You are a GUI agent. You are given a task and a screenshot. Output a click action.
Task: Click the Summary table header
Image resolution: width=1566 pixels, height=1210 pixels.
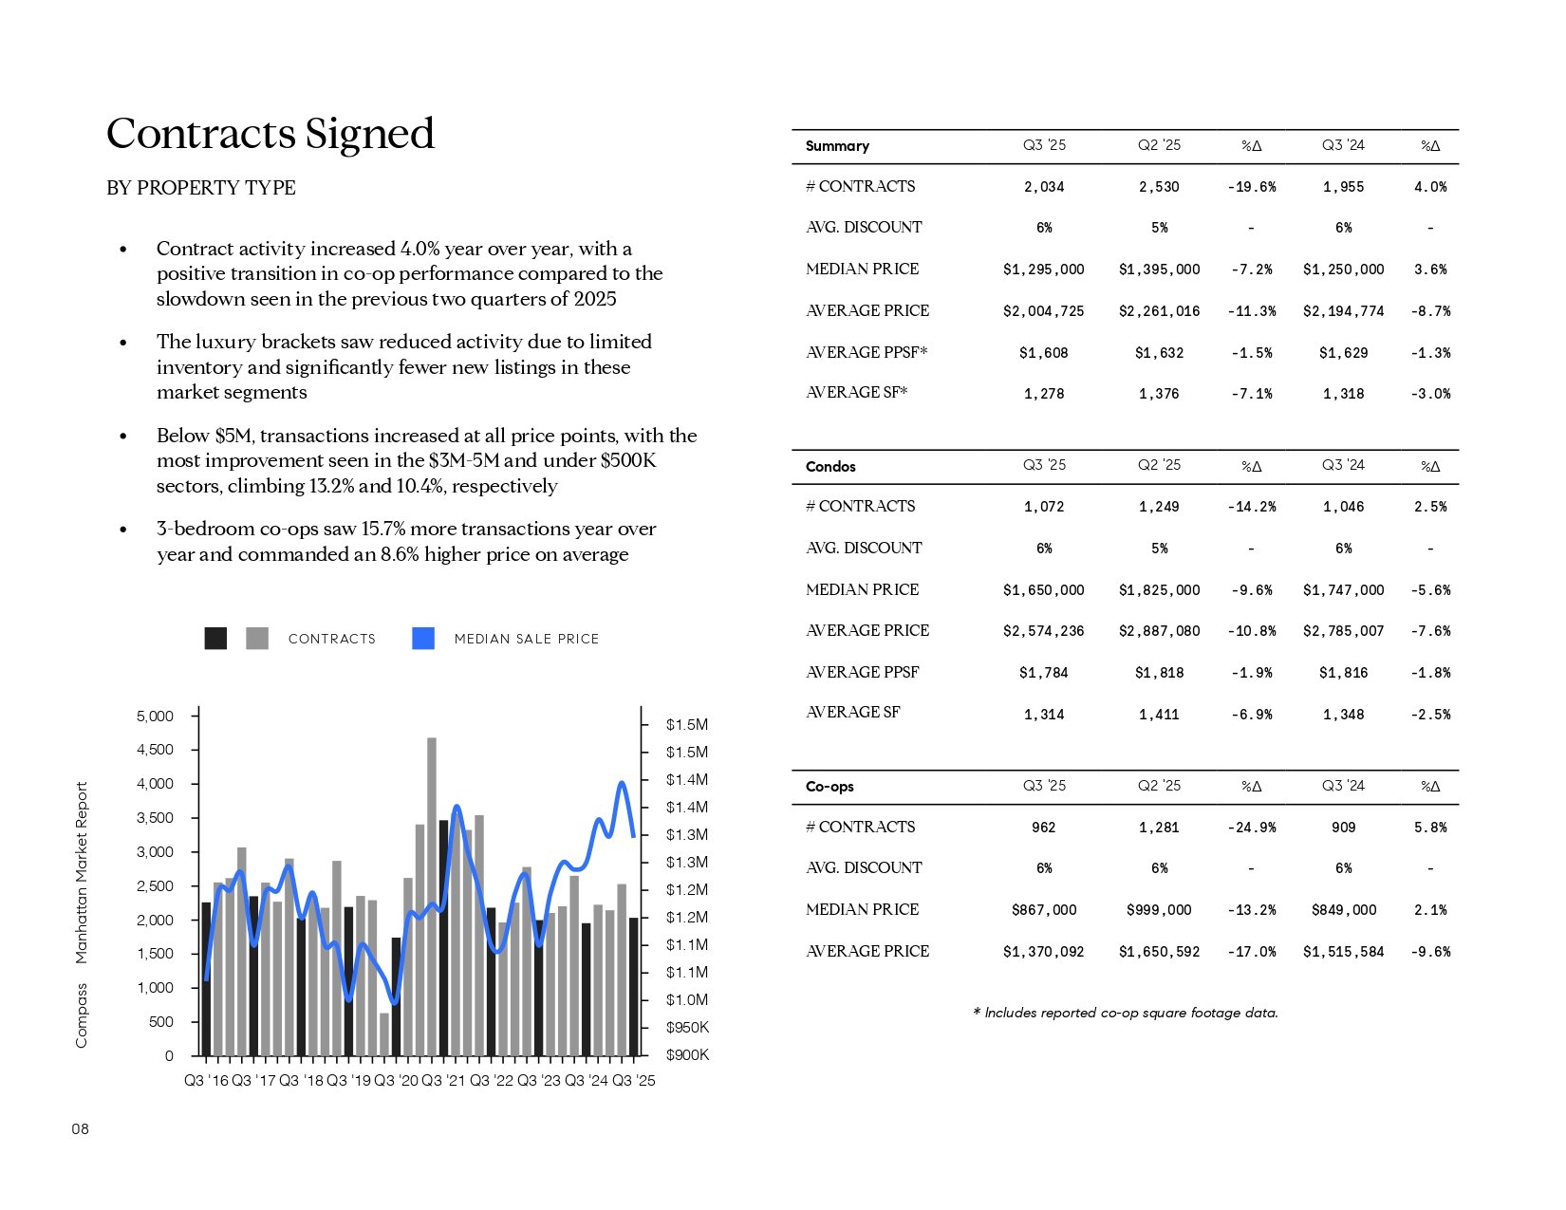(x=837, y=146)
